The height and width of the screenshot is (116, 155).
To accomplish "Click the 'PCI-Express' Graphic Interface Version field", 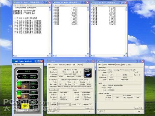I will coord(127,95).
